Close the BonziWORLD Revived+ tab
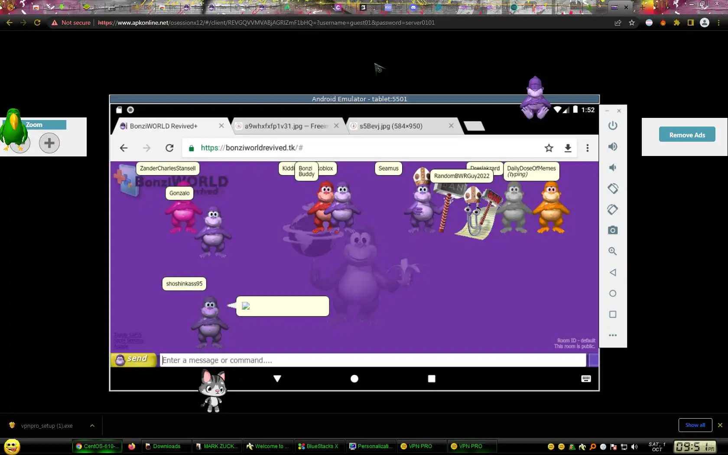This screenshot has height=455, width=728. click(221, 126)
